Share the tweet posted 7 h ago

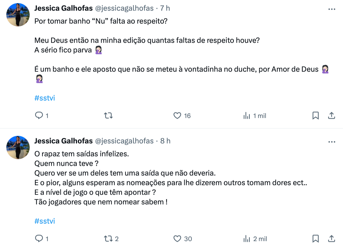pos(332,116)
